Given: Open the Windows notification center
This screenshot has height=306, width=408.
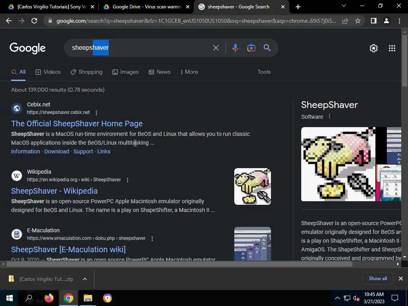Looking at the screenshot, I should coord(395,298).
